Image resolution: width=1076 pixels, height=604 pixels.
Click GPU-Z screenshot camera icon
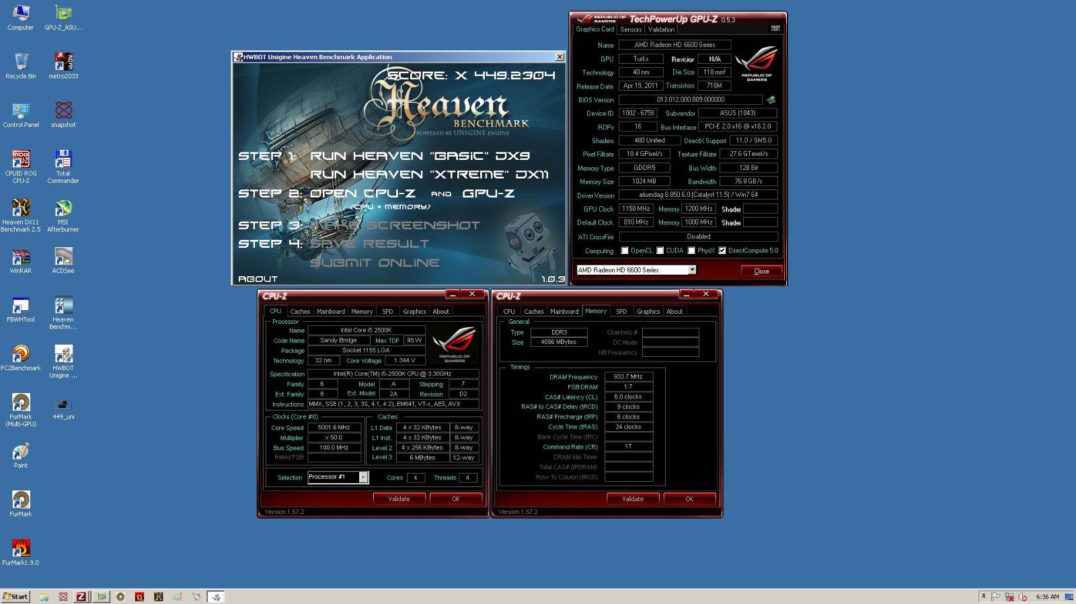click(775, 28)
